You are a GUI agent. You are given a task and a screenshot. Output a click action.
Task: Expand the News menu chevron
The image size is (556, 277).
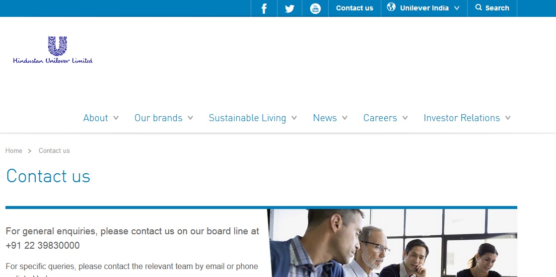click(345, 118)
